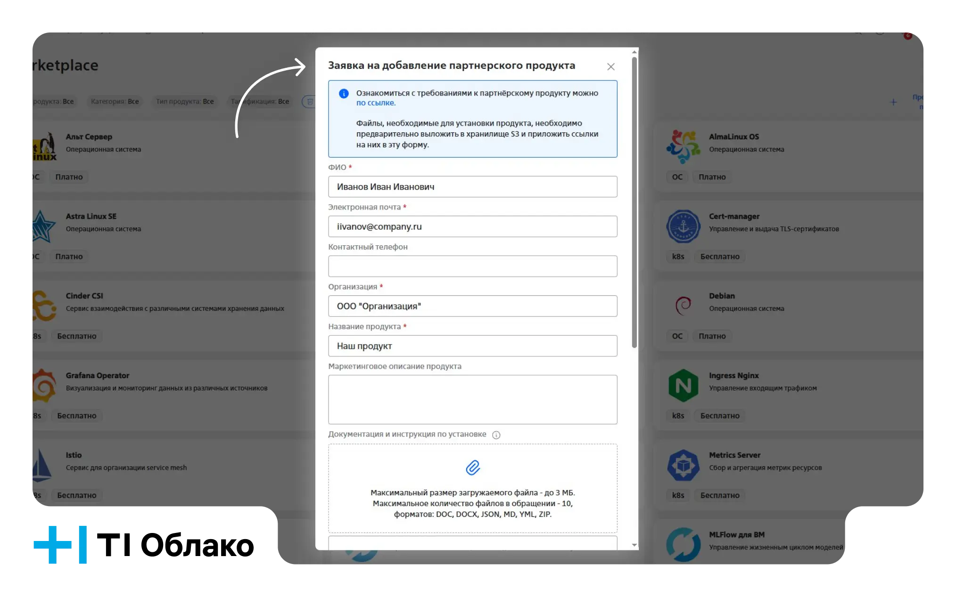Click the Metrics Server cube icon
Image resolution: width=956 pixels, height=597 pixels.
[x=683, y=465]
